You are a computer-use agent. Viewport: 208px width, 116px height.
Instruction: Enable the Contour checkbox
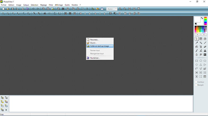(196, 82)
